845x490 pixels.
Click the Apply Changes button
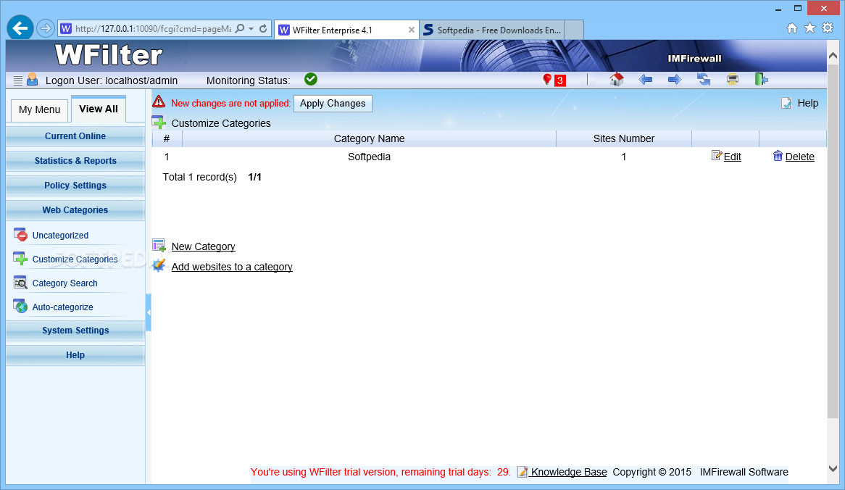coord(333,104)
